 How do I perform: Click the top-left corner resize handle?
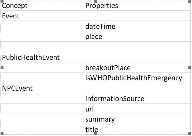pos(2,2)
